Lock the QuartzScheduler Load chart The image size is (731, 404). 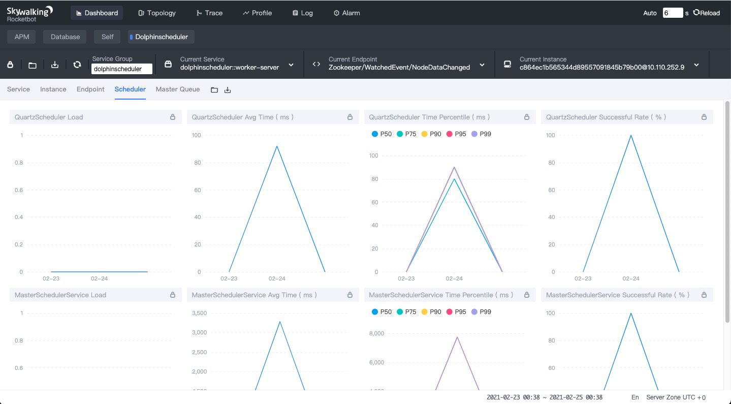pos(173,117)
